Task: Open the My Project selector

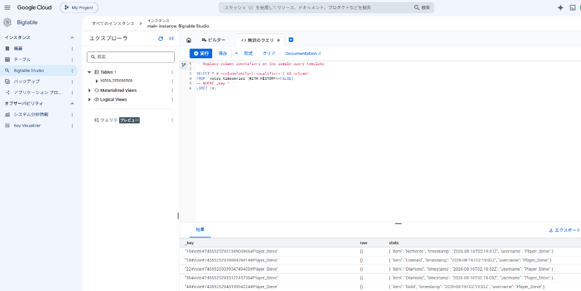Action: pyautogui.click(x=79, y=7)
